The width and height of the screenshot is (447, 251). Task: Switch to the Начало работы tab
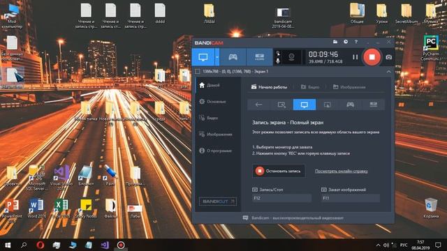tap(269, 87)
